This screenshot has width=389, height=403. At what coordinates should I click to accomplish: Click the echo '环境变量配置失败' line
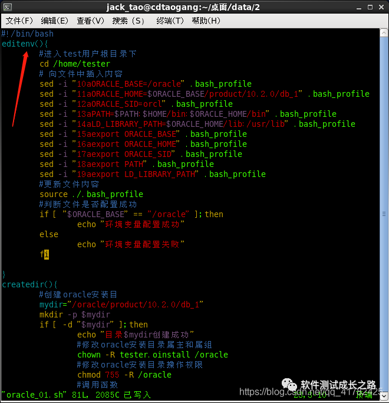tap(131, 244)
